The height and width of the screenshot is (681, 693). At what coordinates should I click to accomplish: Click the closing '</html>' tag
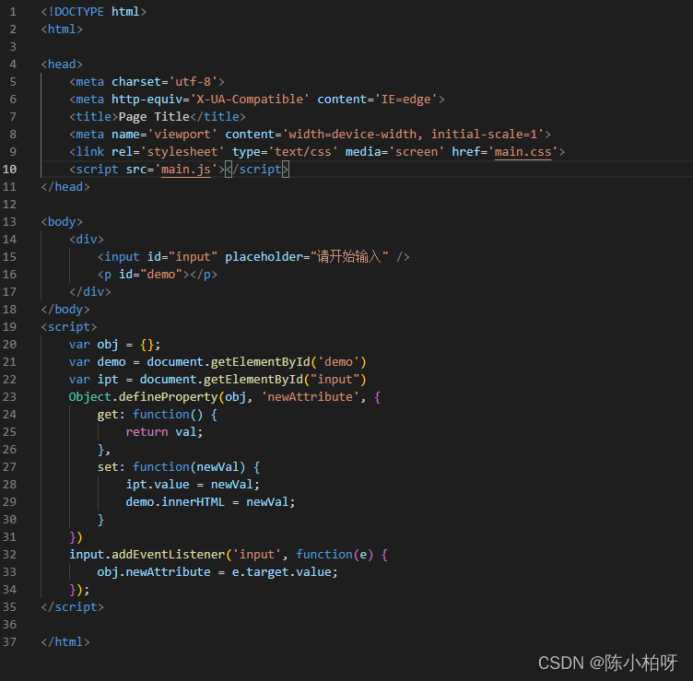click(x=65, y=642)
